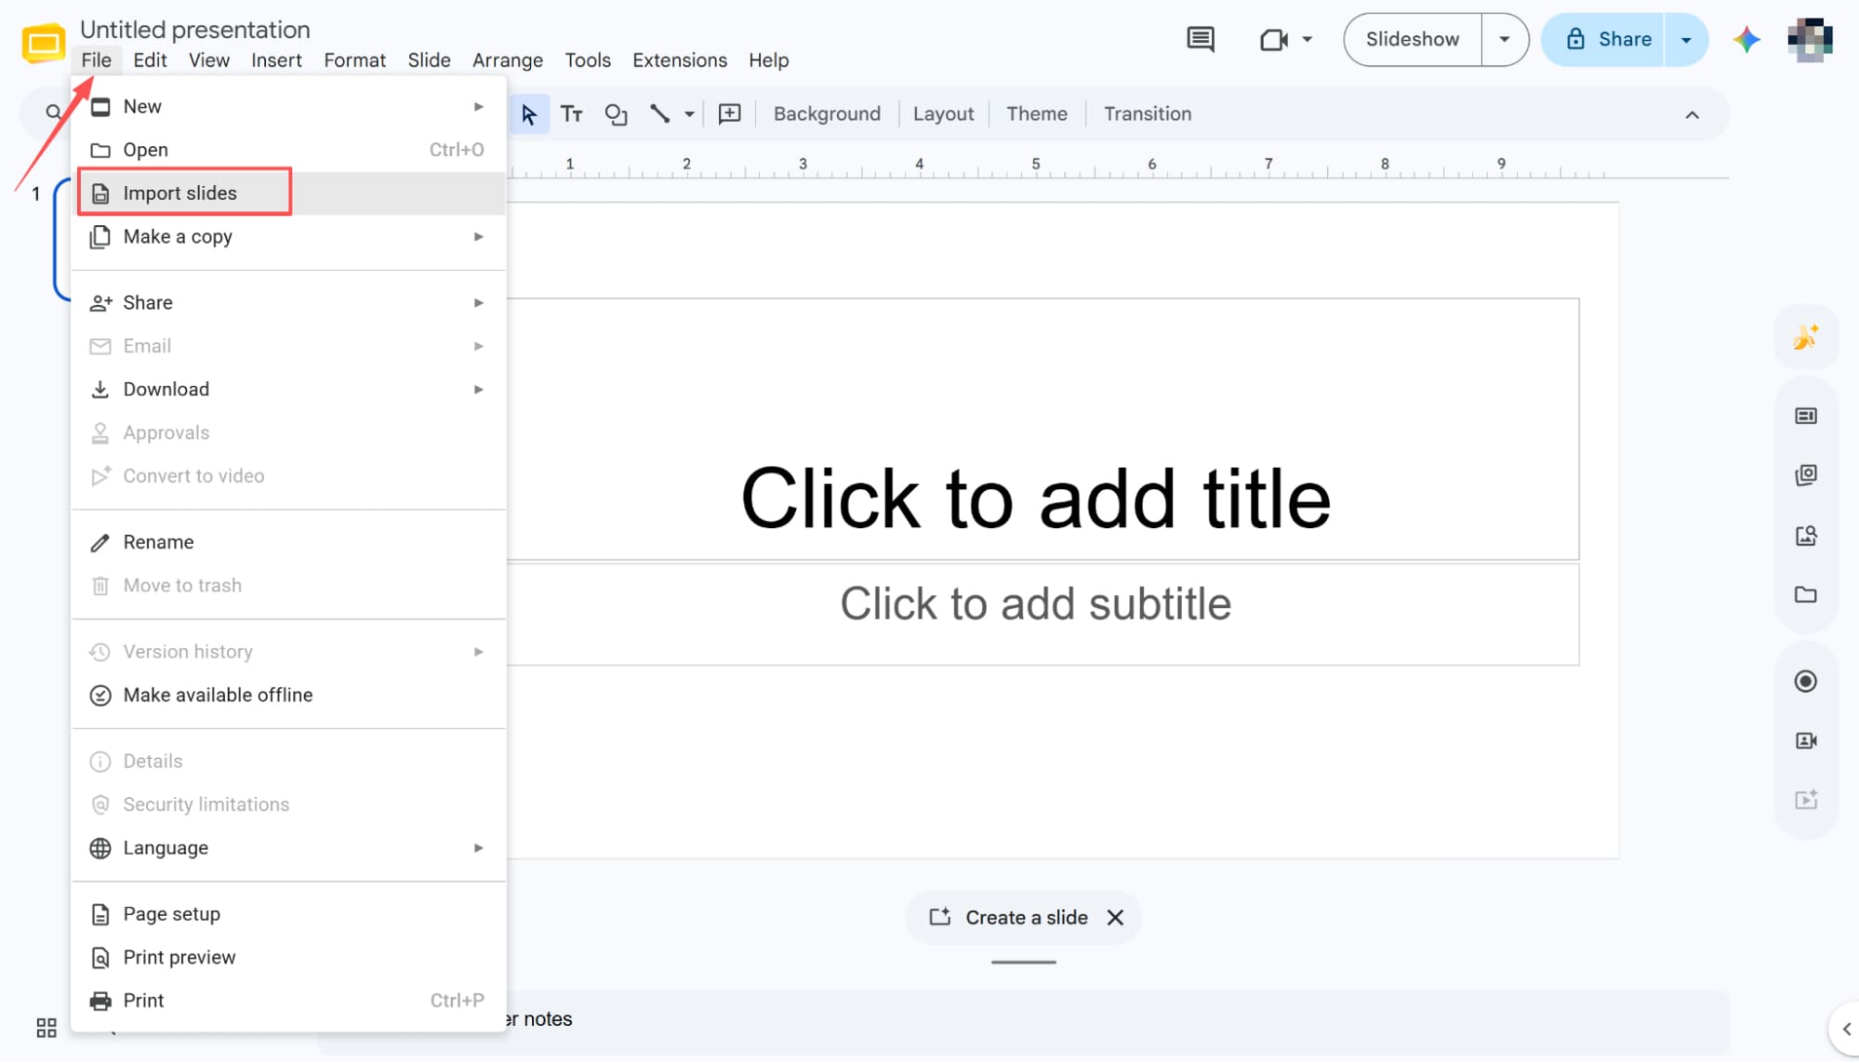This screenshot has width=1859, height=1063.
Task: Click the Layout toolbar button
Action: 943,113
